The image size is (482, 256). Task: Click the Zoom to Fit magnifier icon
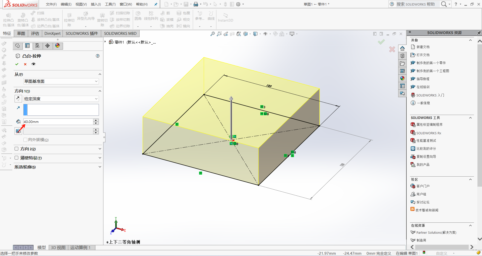212,34
